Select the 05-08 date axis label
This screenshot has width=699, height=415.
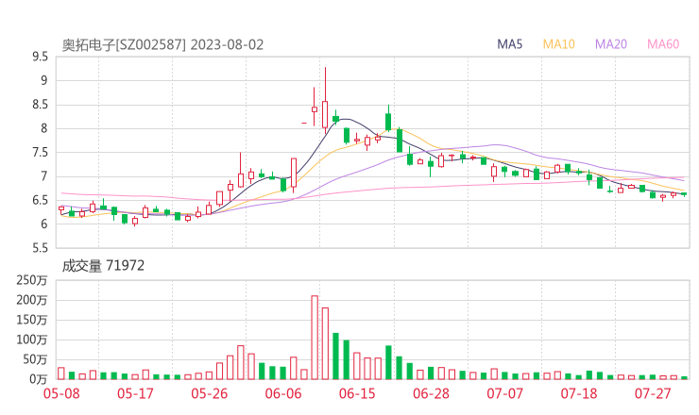tap(61, 393)
